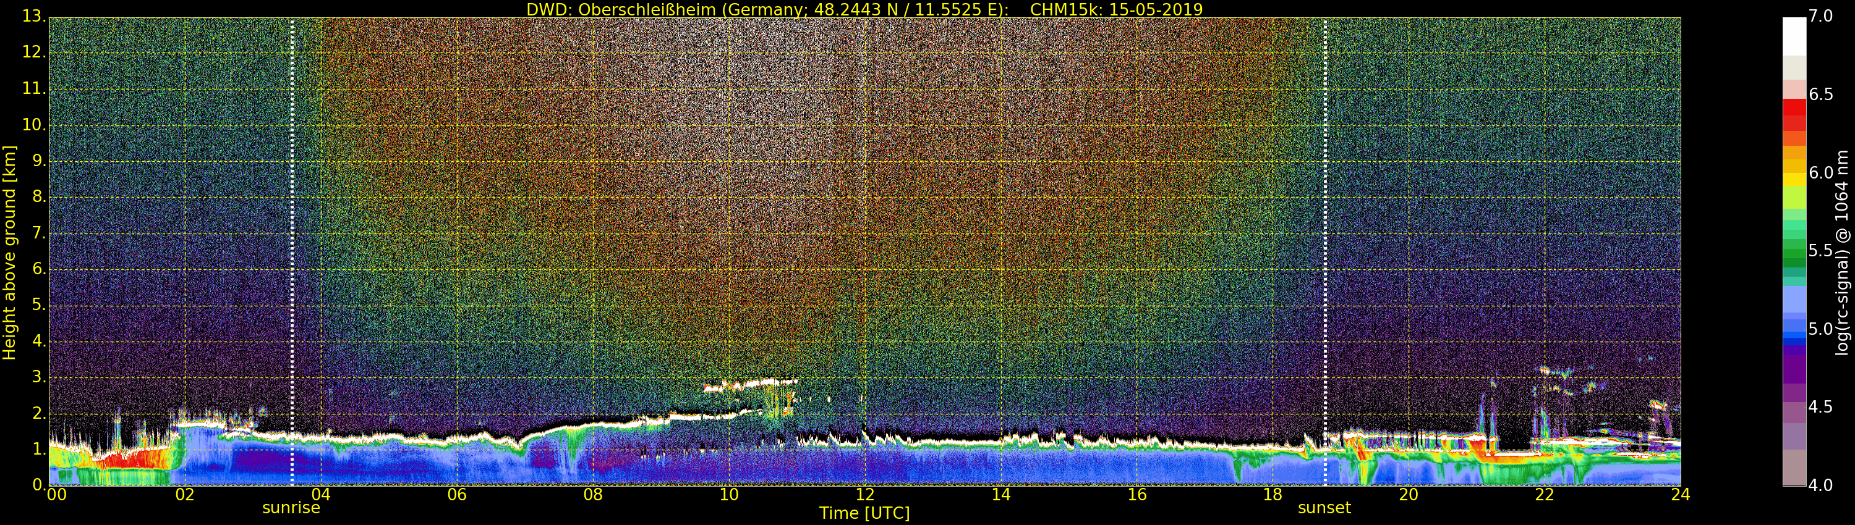Click the plot title 'DWD: Oberschleißheim' text
Image resolution: width=1855 pixels, height=525 pixels.
tap(621, 9)
